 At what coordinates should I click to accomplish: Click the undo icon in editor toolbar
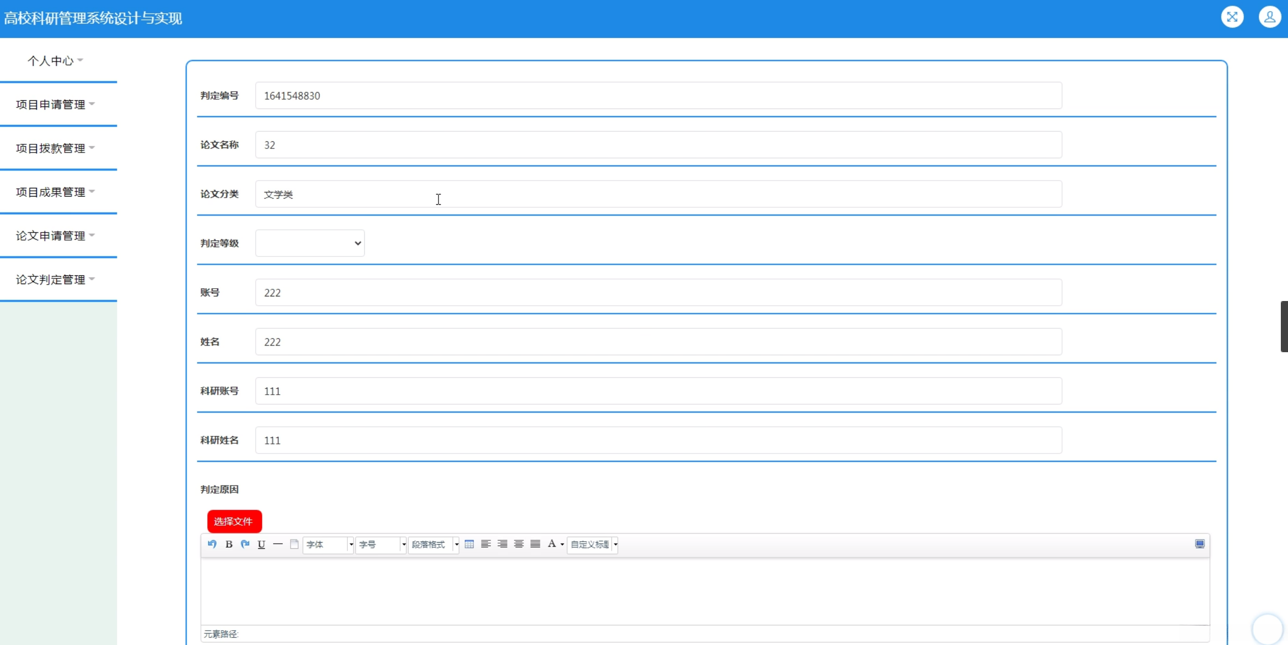pos(212,544)
